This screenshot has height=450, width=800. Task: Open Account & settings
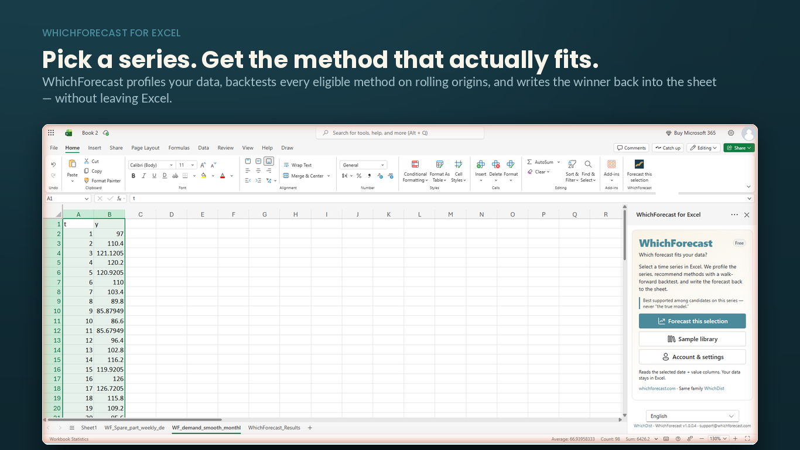(x=692, y=357)
